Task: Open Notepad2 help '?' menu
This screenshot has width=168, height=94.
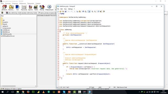Action: [74, 9]
